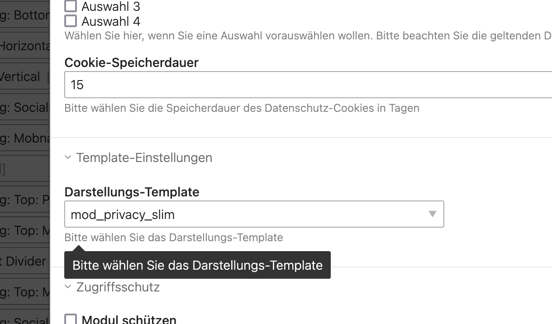Select the Divider row in background list
This screenshot has width=552, height=324.
[x=24, y=261]
